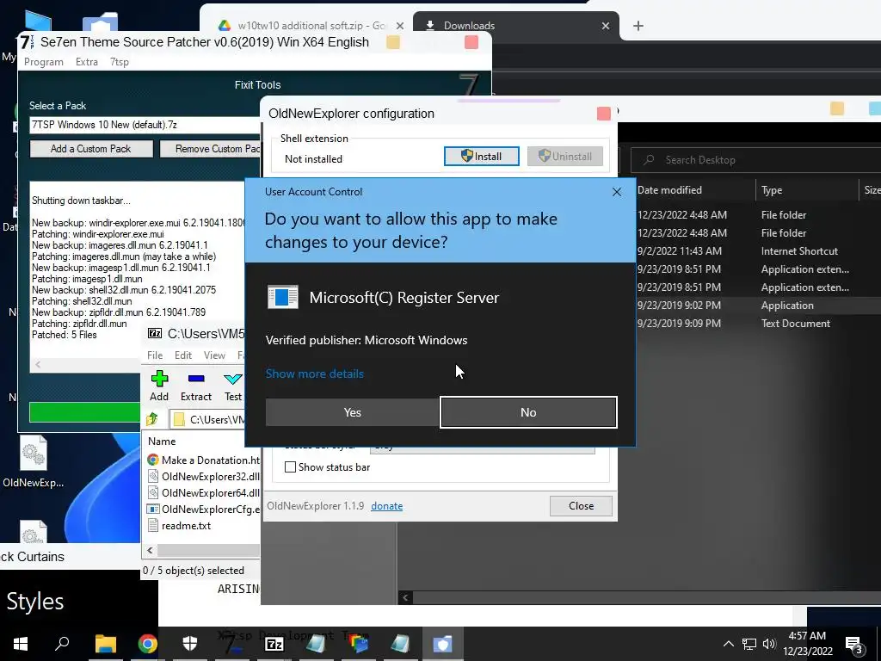The width and height of the screenshot is (881, 661).
Task: Click the 7-Zip up-folder arrow icon
Action: tap(152, 419)
